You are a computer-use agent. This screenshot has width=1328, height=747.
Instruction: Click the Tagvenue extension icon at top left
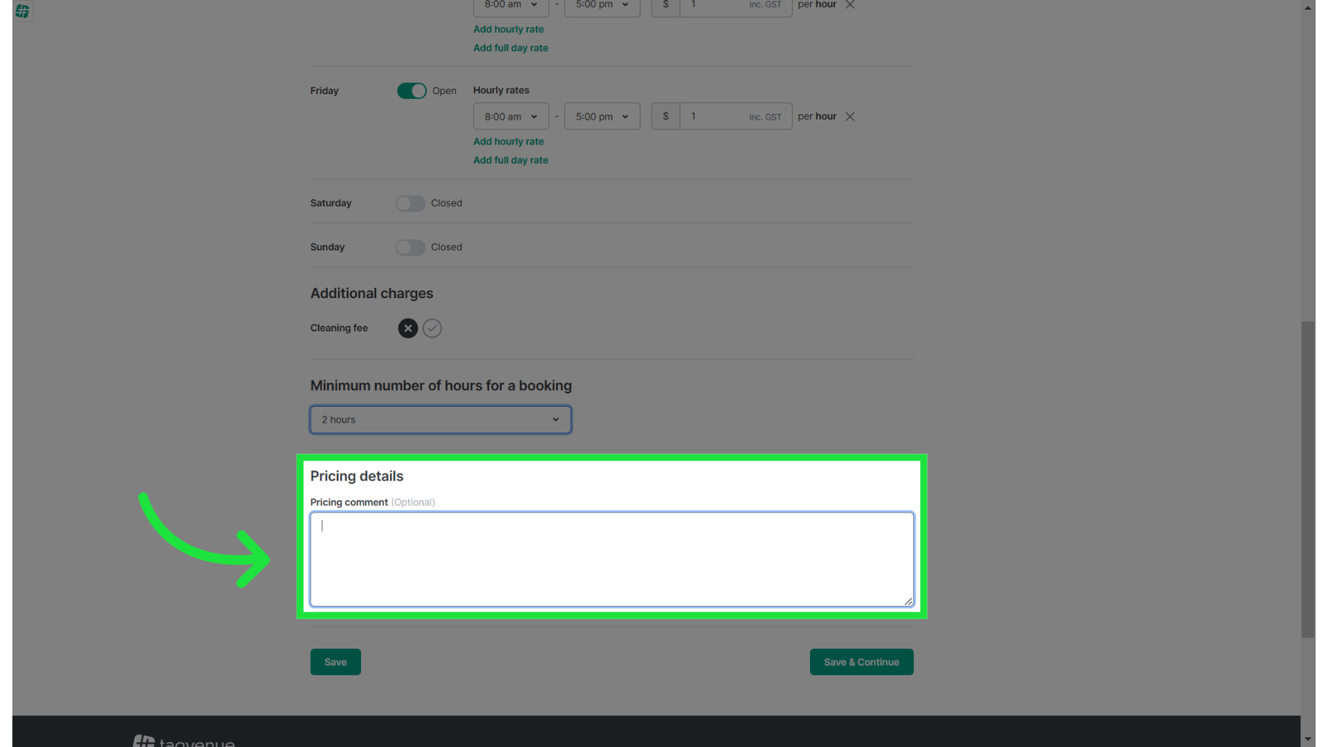(x=22, y=10)
